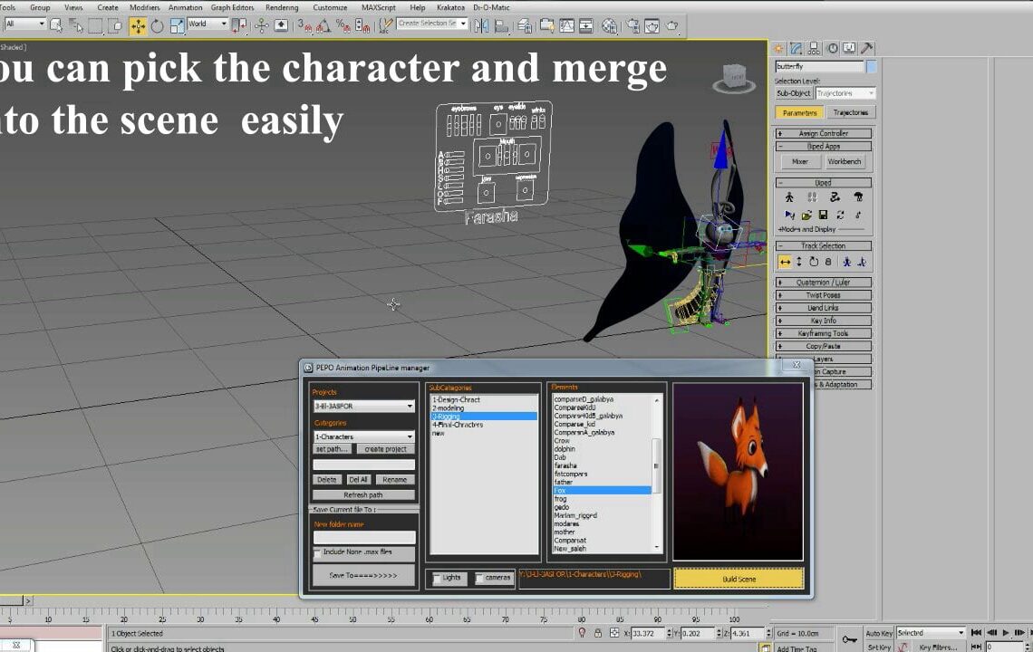The image size is (1033, 652).
Task: Click the Save File icon in Biped rollout
Action: tap(825, 215)
